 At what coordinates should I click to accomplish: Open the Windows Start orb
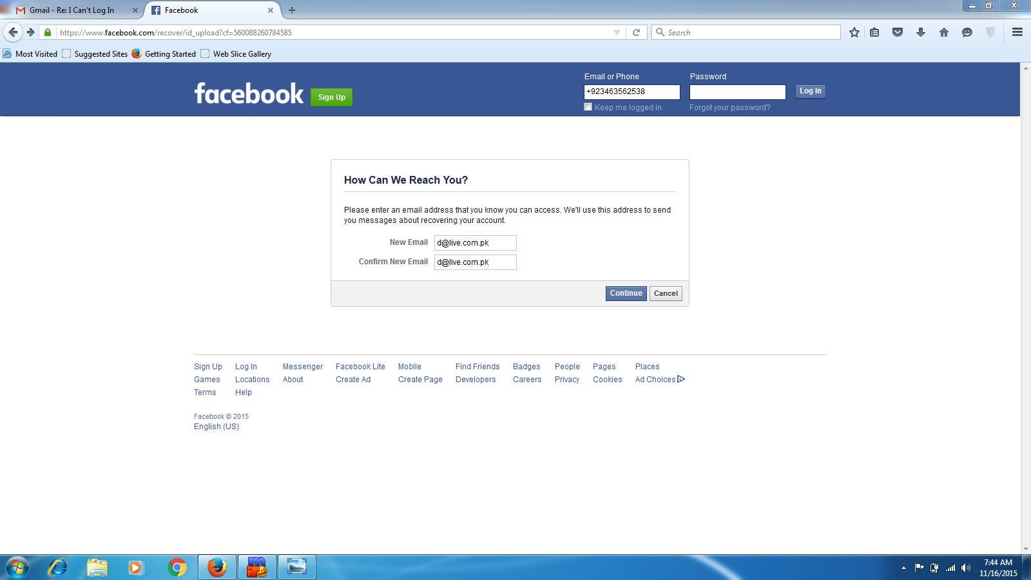[17, 567]
